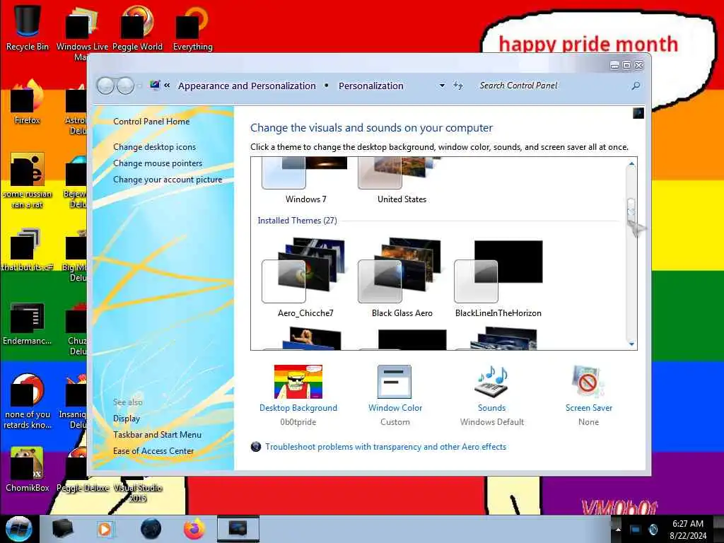The width and height of the screenshot is (724, 543).
Task: Click the refresh icon beside address bar
Action: pos(457,86)
